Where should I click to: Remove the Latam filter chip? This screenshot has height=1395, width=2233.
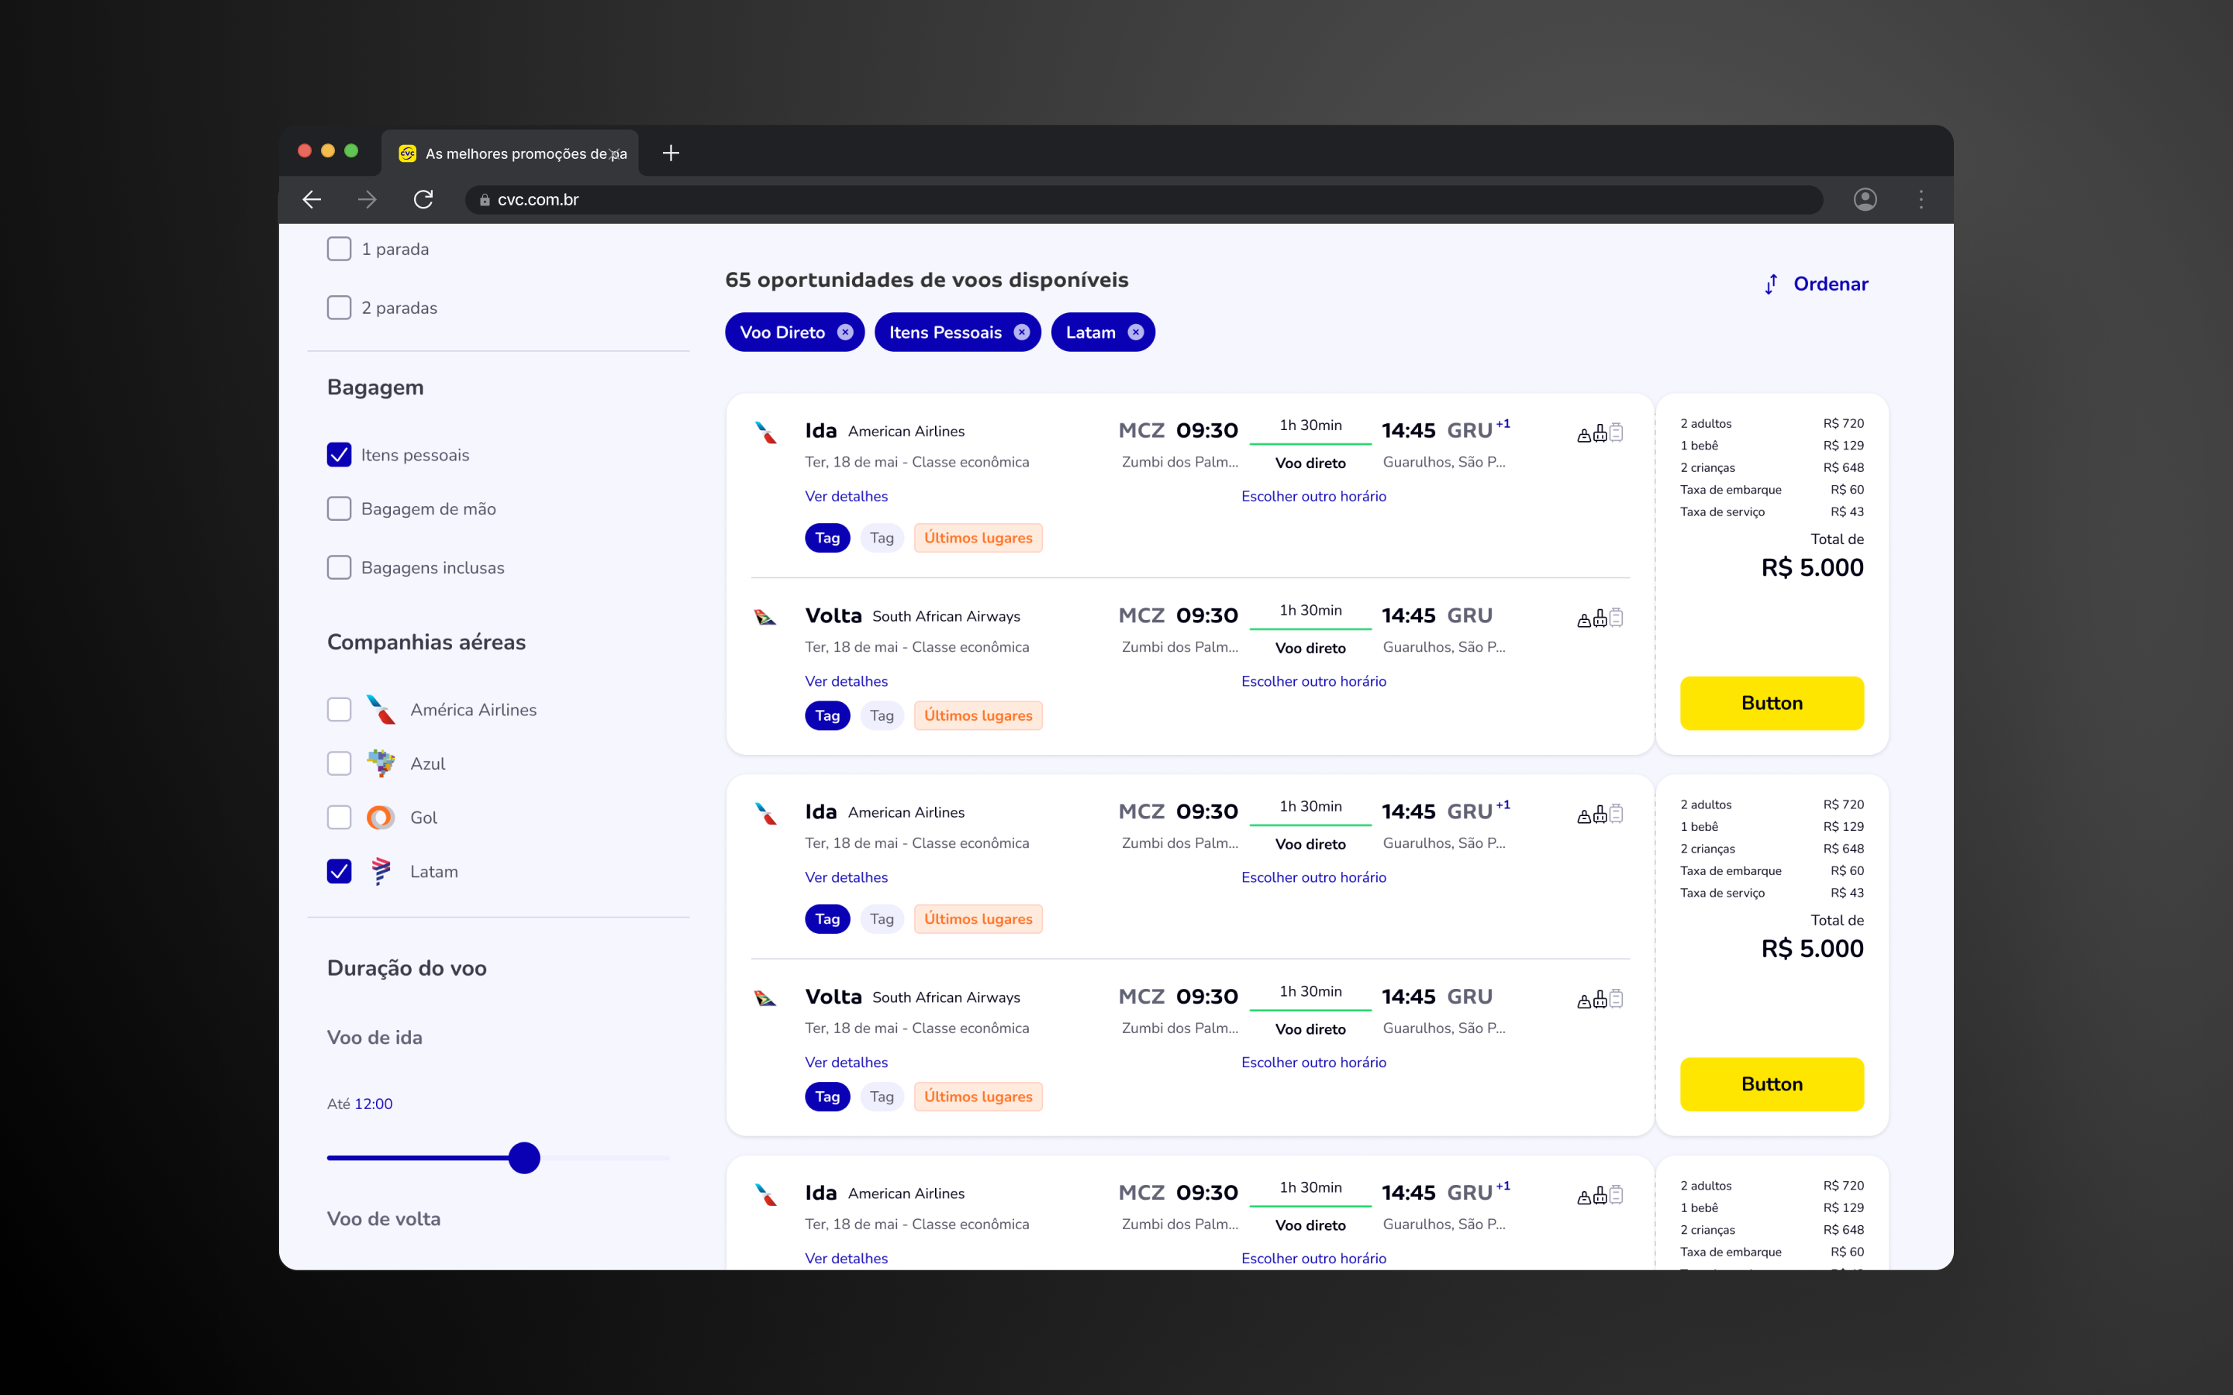tap(1136, 332)
